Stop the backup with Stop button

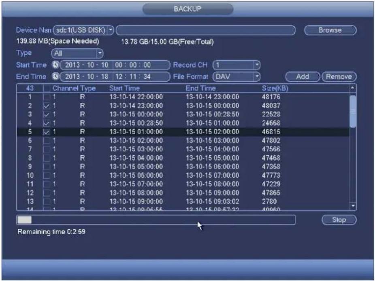339,220
